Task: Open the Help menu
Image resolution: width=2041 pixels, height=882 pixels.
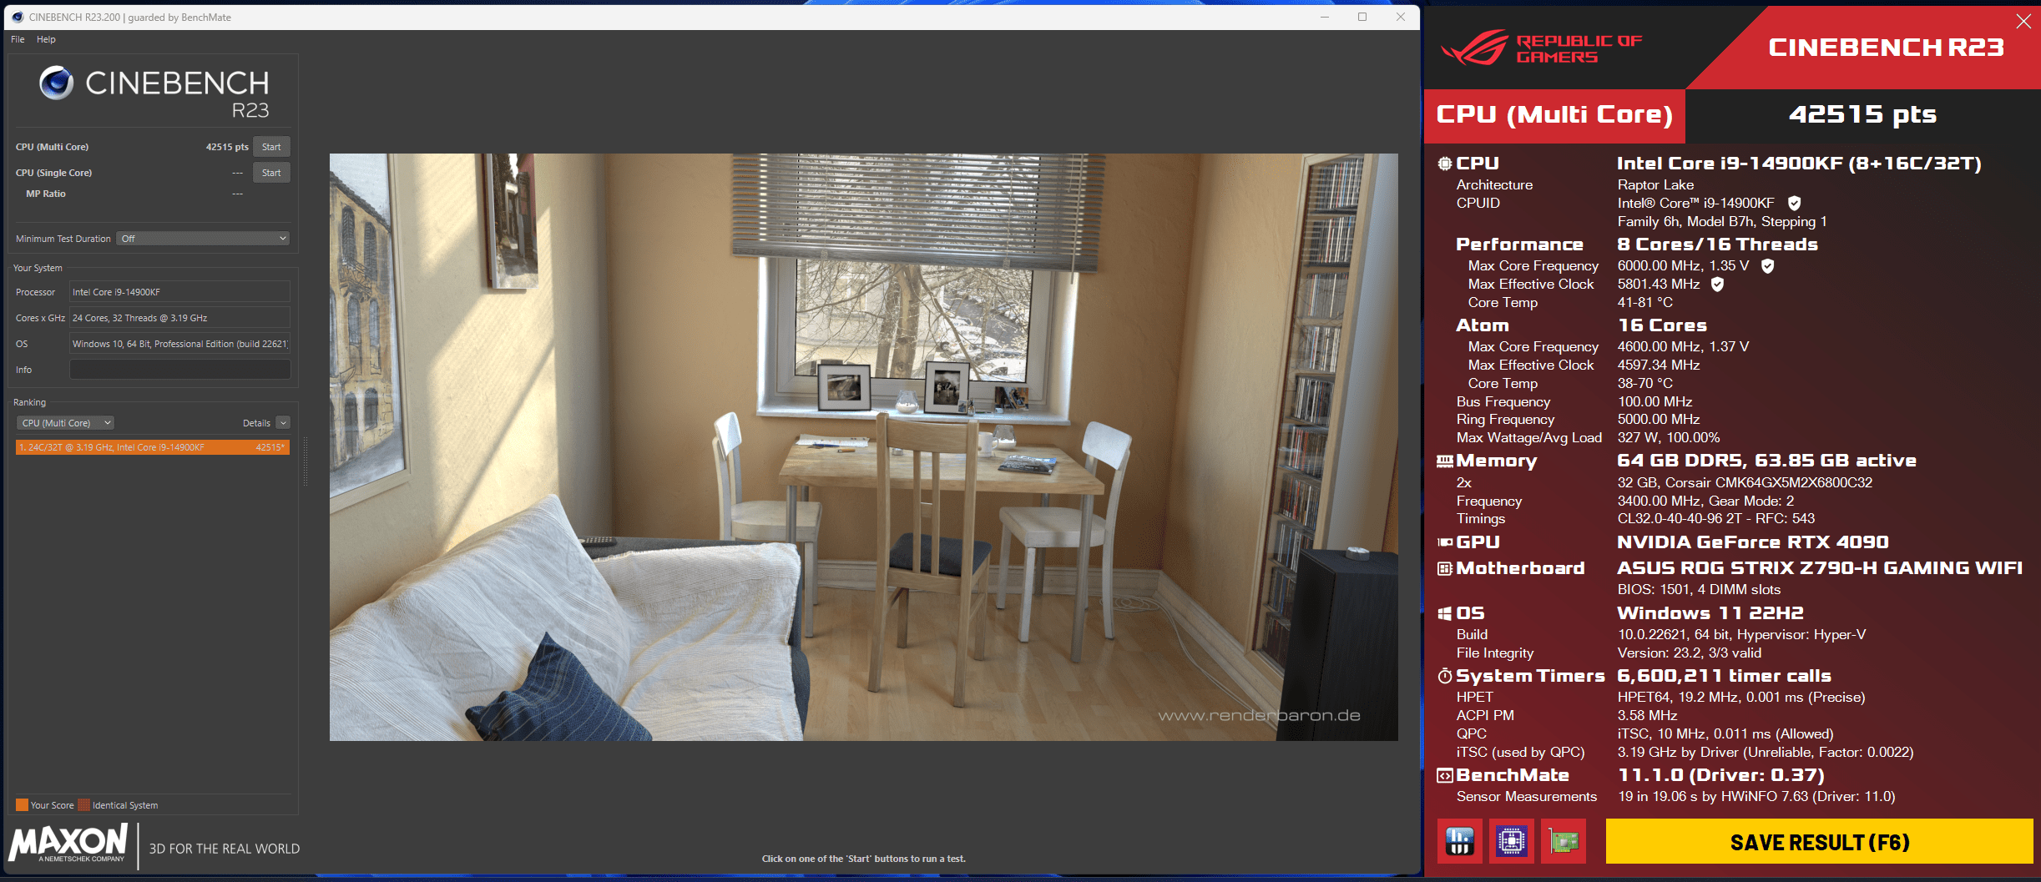Action: (46, 39)
